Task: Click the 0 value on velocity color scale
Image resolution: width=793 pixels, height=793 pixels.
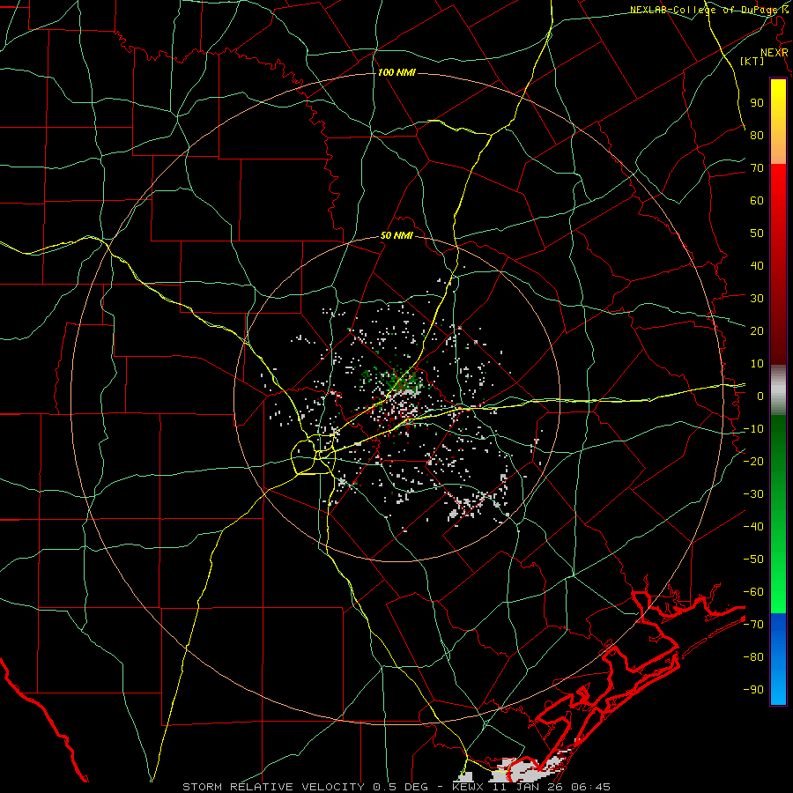Action: [760, 396]
